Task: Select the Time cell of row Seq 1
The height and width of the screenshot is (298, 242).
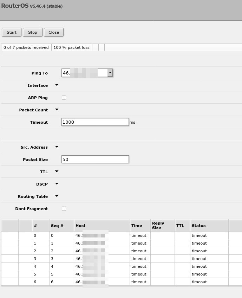Action: pyautogui.click(x=140, y=243)
